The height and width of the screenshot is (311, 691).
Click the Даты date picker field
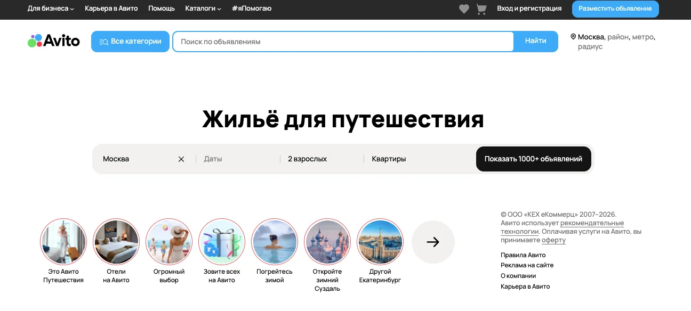click(x=213, y=159)
